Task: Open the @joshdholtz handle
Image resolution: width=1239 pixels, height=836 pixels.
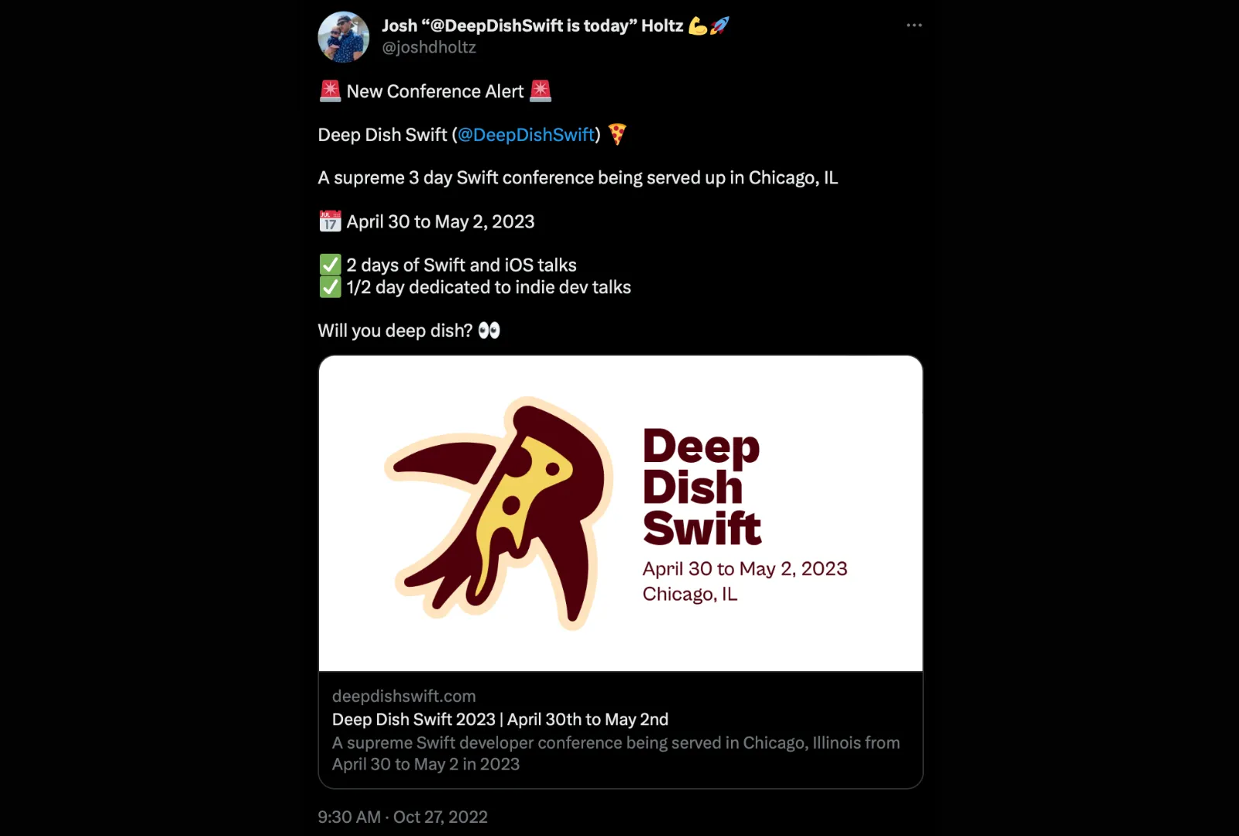Action: [x=429, y=48]
